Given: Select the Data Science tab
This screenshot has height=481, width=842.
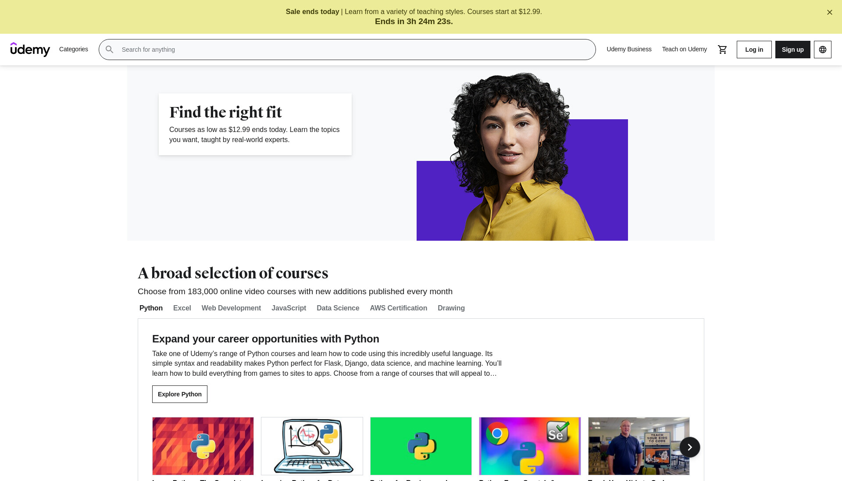Looking at the screenshot, I should click(338, 308).
